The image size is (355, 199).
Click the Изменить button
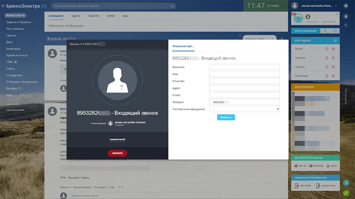pyautogui.click(x=226, y=117)
